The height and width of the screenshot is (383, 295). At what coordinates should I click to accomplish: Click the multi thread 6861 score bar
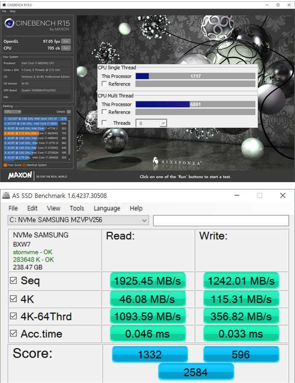196,104
